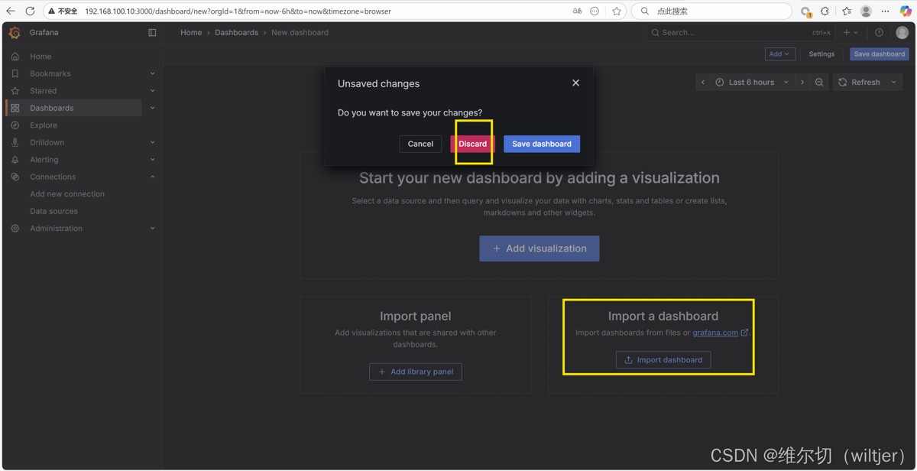Select Add new connection
Viewport: 917px width, 471px height.
coord(67,194)
